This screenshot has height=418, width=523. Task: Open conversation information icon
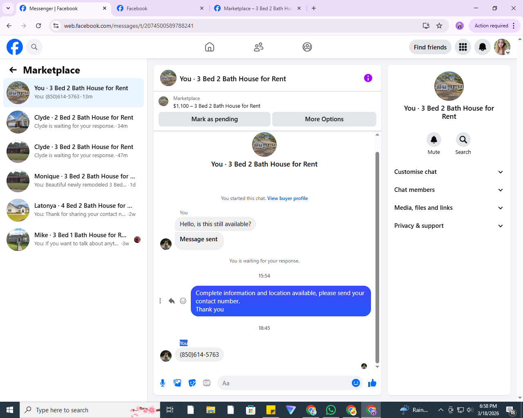tap(368, 78)
